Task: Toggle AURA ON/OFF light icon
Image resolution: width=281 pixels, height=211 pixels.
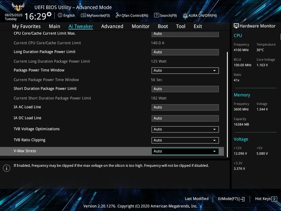Action: pos(185,15)
